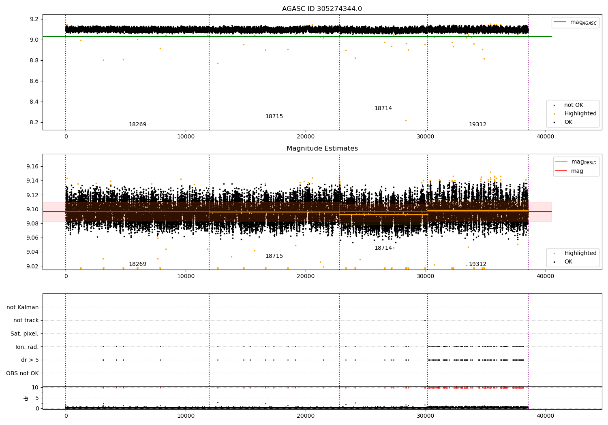
Task: Click y-axis tick 9.16 in middle plot
Action: 33,167
